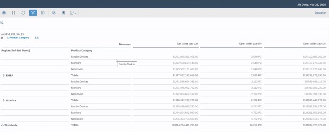Click the warning indicator showing 1
Image resolution: width=329 pixels, height=132 pixels.
pos(37,38)
